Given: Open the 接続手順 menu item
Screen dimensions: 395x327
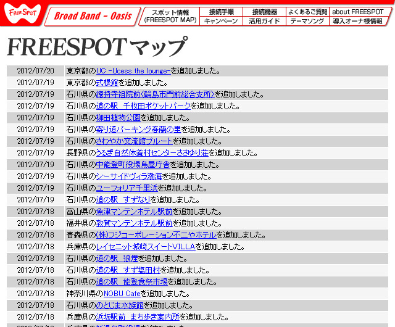Looking at the screenshot, I should coord(221,12).
